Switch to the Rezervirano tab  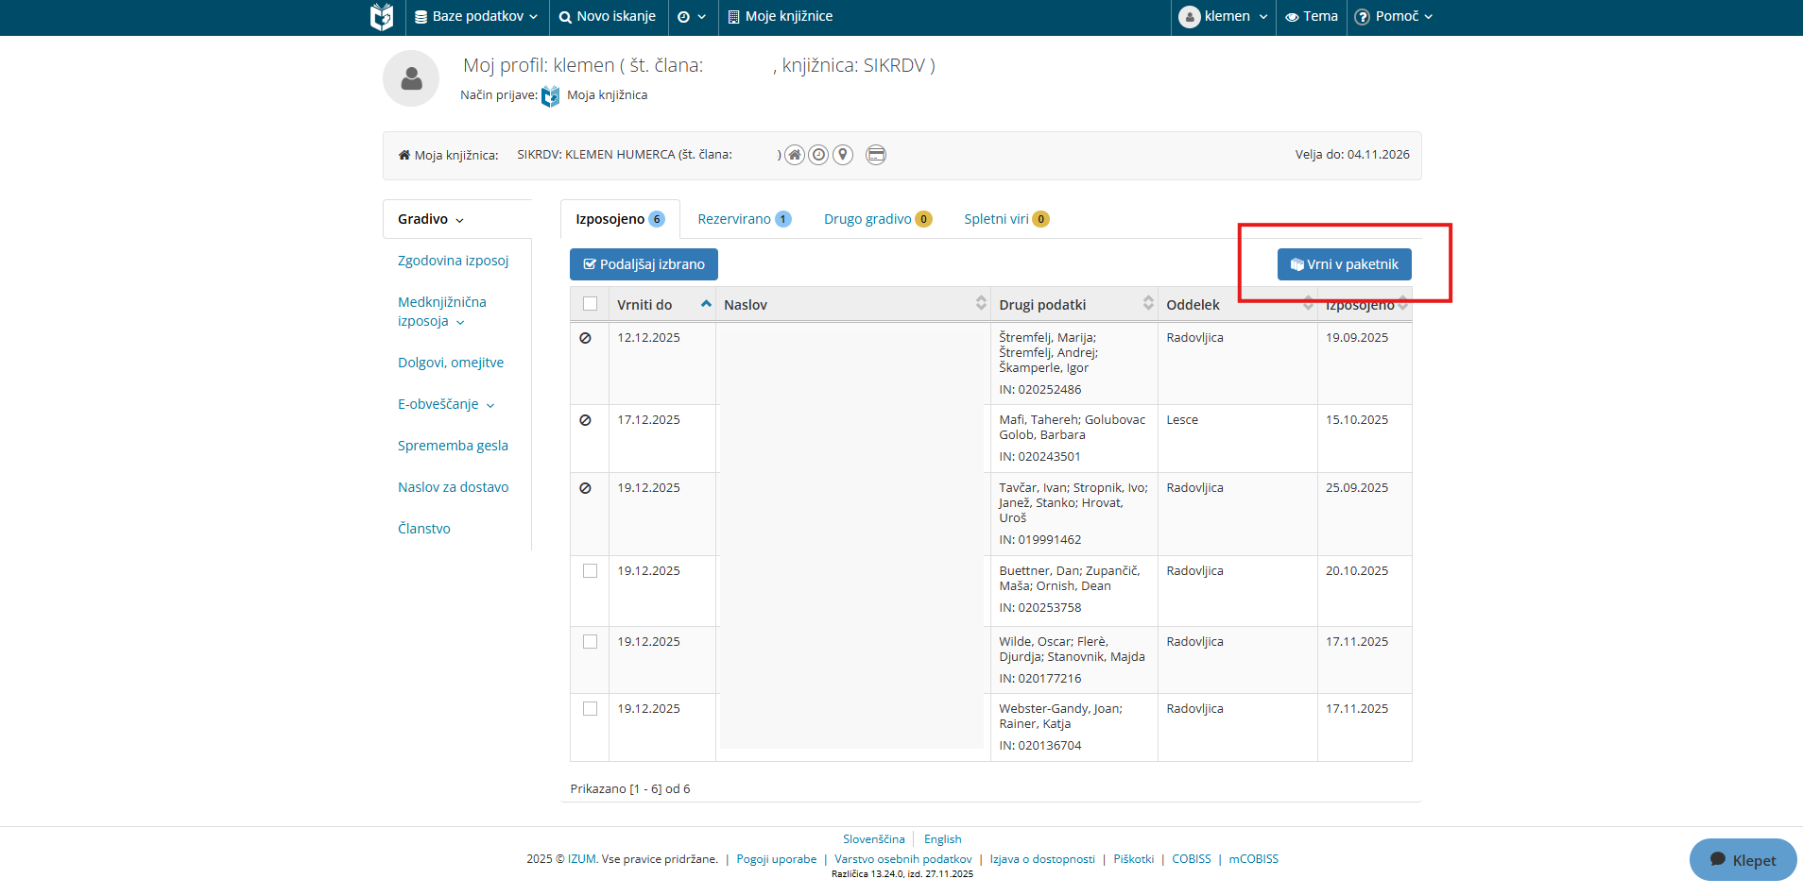click(743, 219)
